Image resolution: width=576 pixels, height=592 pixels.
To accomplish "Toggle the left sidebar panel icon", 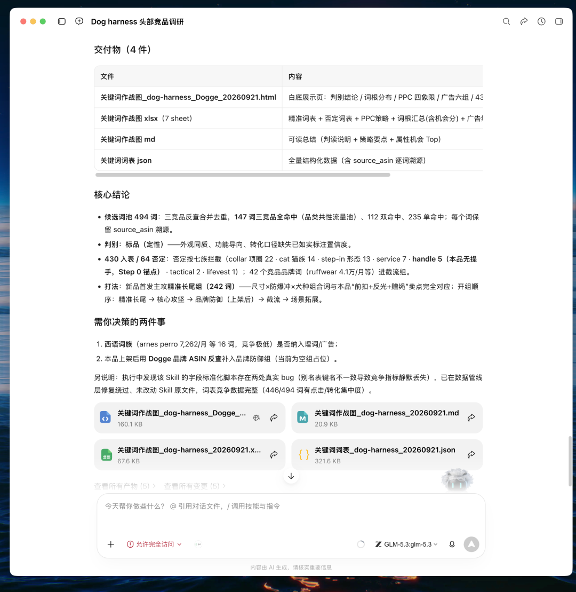I will tap(62, 21).
